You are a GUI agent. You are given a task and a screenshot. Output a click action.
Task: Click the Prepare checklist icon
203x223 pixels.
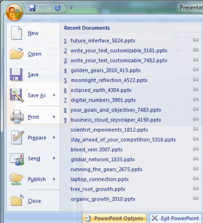point(17,138)
